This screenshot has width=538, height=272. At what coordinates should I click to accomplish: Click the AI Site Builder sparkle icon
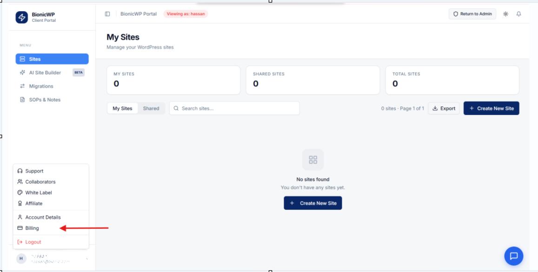tap(22, 72)
